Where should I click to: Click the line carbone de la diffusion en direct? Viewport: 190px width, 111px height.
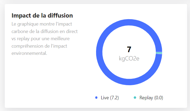[45, 31]
